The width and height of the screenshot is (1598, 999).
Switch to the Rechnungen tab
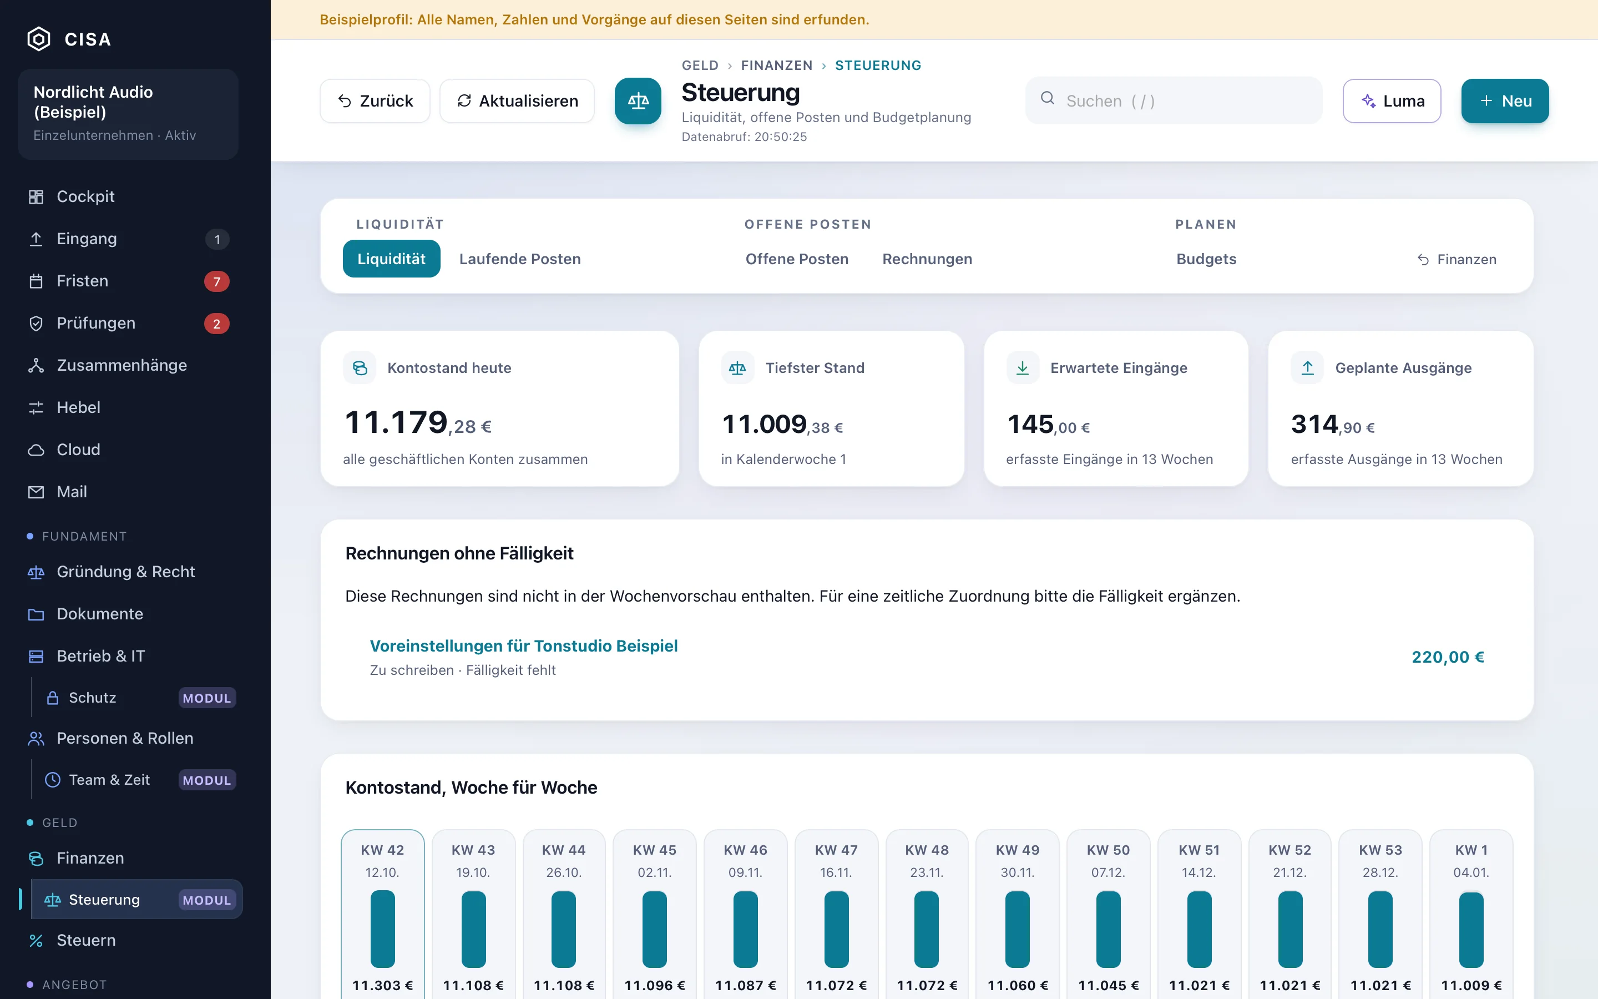point(927,259)
